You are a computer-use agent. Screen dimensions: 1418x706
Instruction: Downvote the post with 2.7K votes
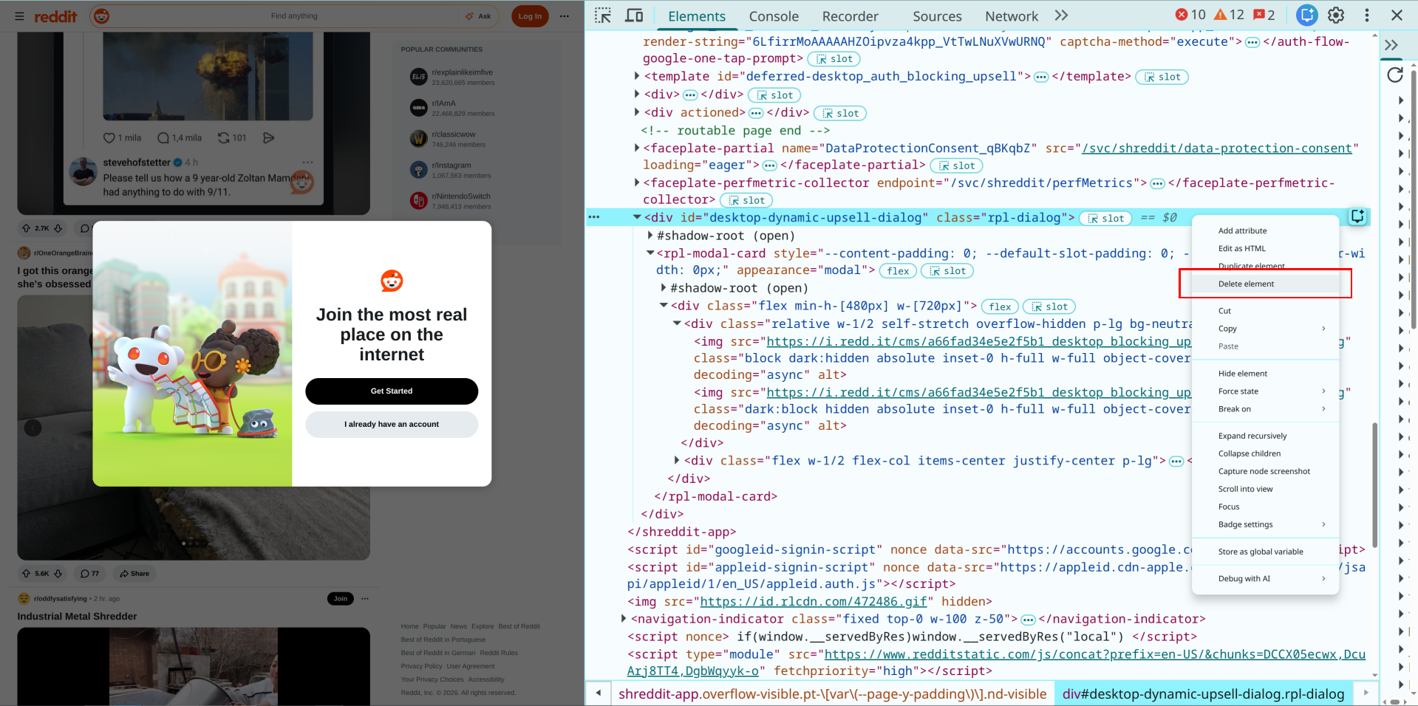tap(58, 229)
